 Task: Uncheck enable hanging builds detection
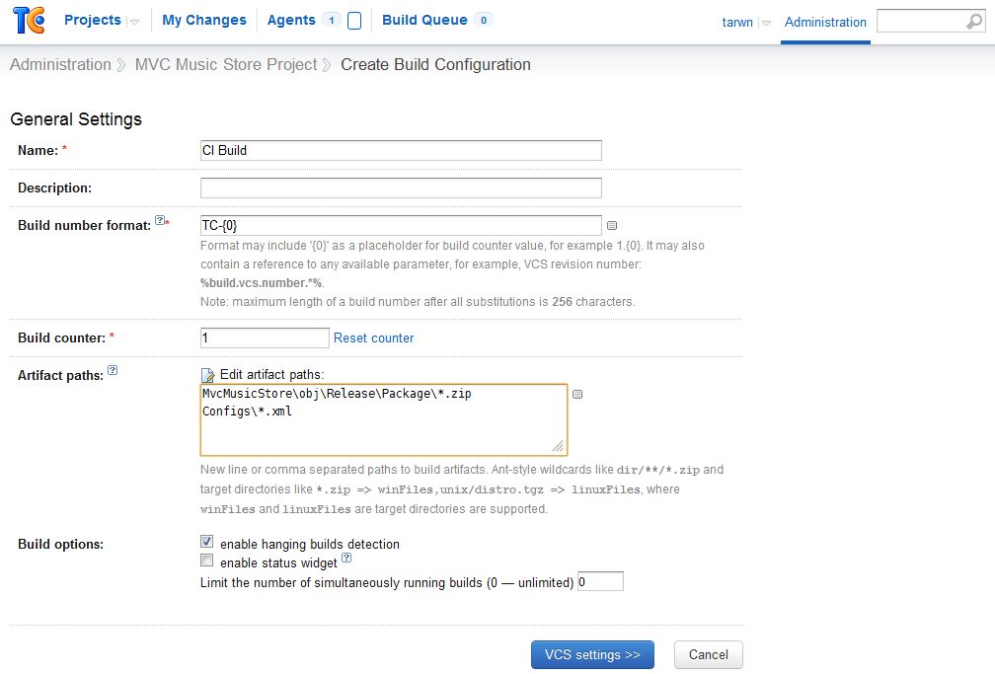[207, 542]
